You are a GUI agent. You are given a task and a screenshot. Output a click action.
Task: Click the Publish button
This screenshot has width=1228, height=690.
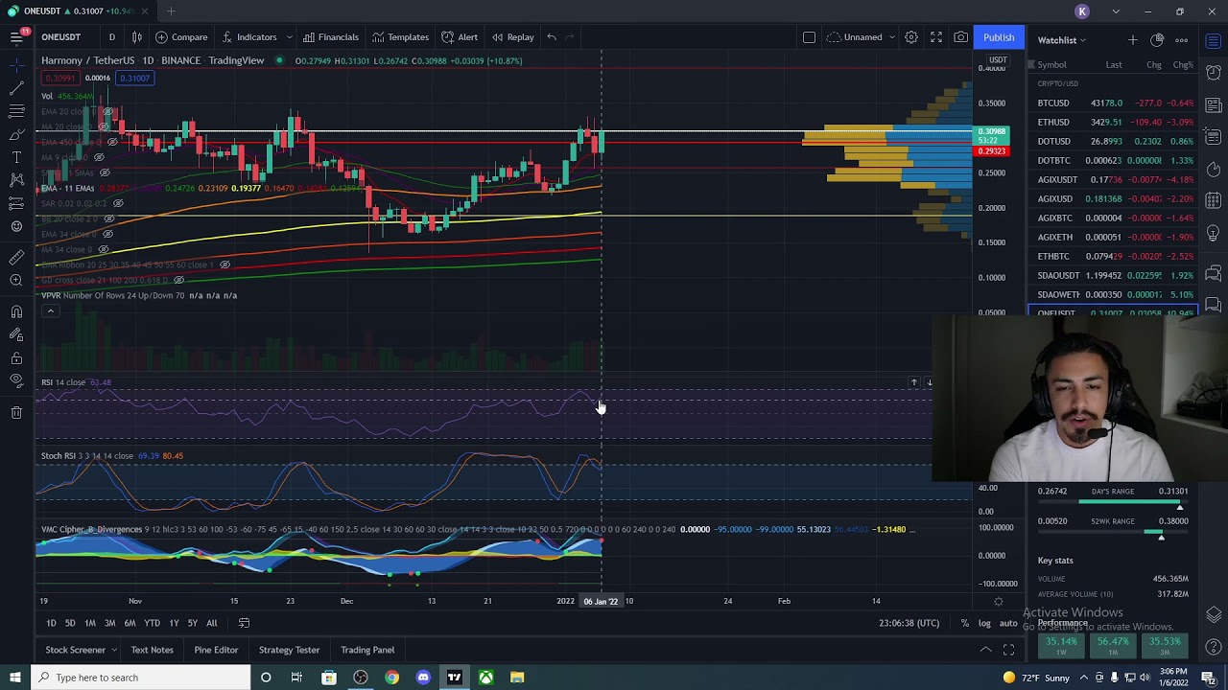click(x=999, y=37)
